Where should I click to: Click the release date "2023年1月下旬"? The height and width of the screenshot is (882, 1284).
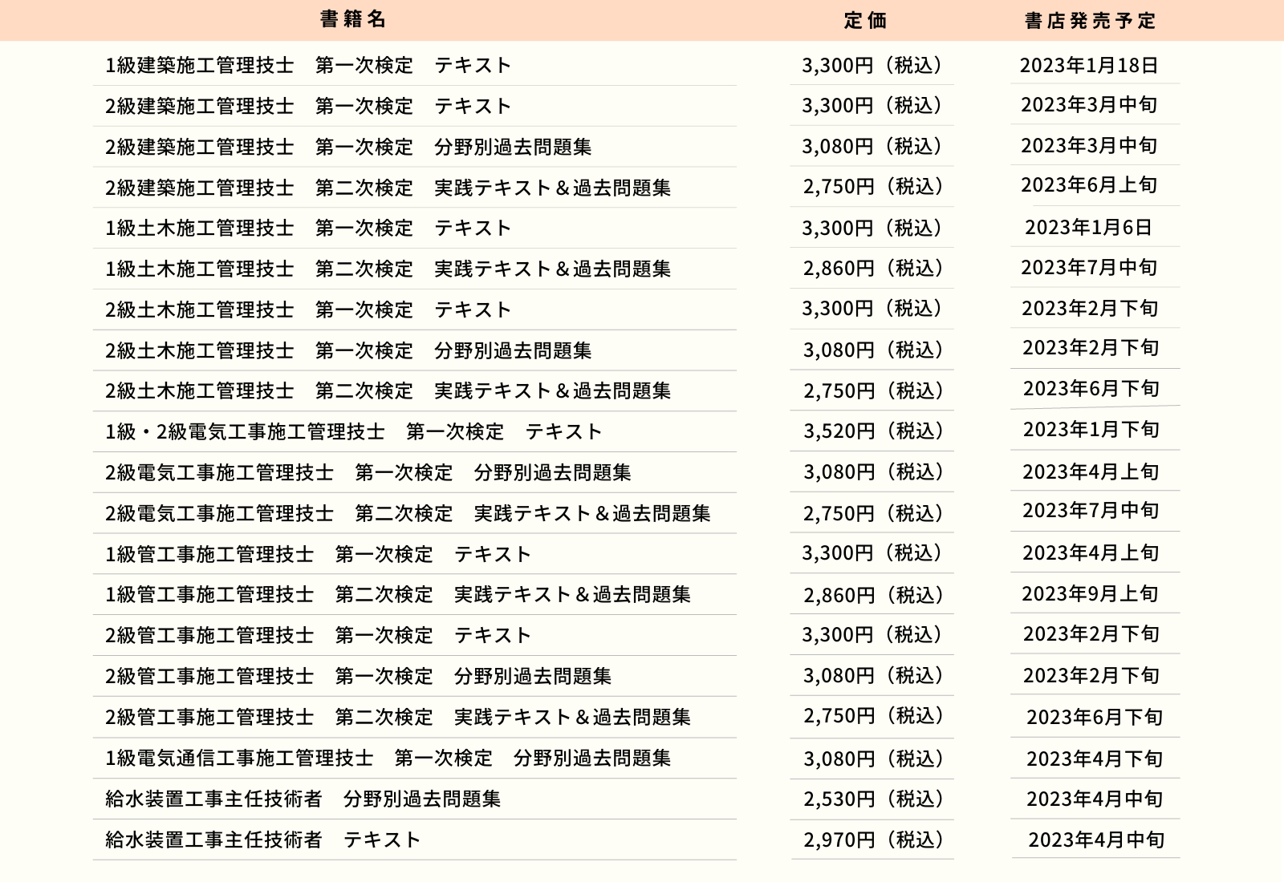point(1091,429)
